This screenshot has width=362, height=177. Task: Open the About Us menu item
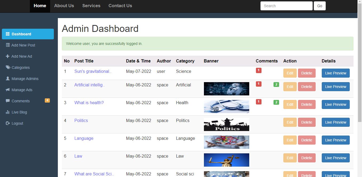pyautogui.click(x=64, y=6)
